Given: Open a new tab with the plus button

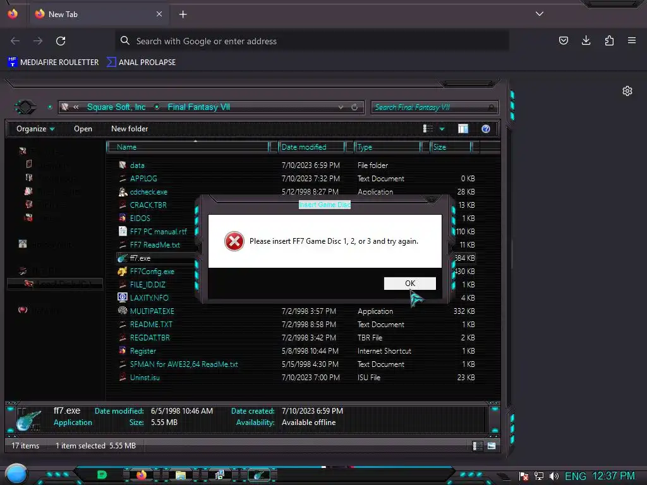Looking at the screenshot, I should [183, 15].
